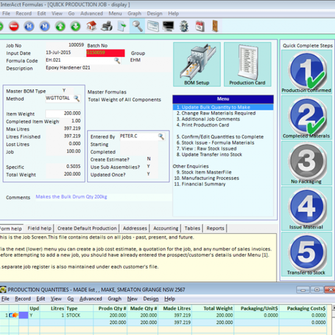This screenshot has height=335, width=335.
Task: Select Financial Summary enquiry
Action: coord(200,184)
